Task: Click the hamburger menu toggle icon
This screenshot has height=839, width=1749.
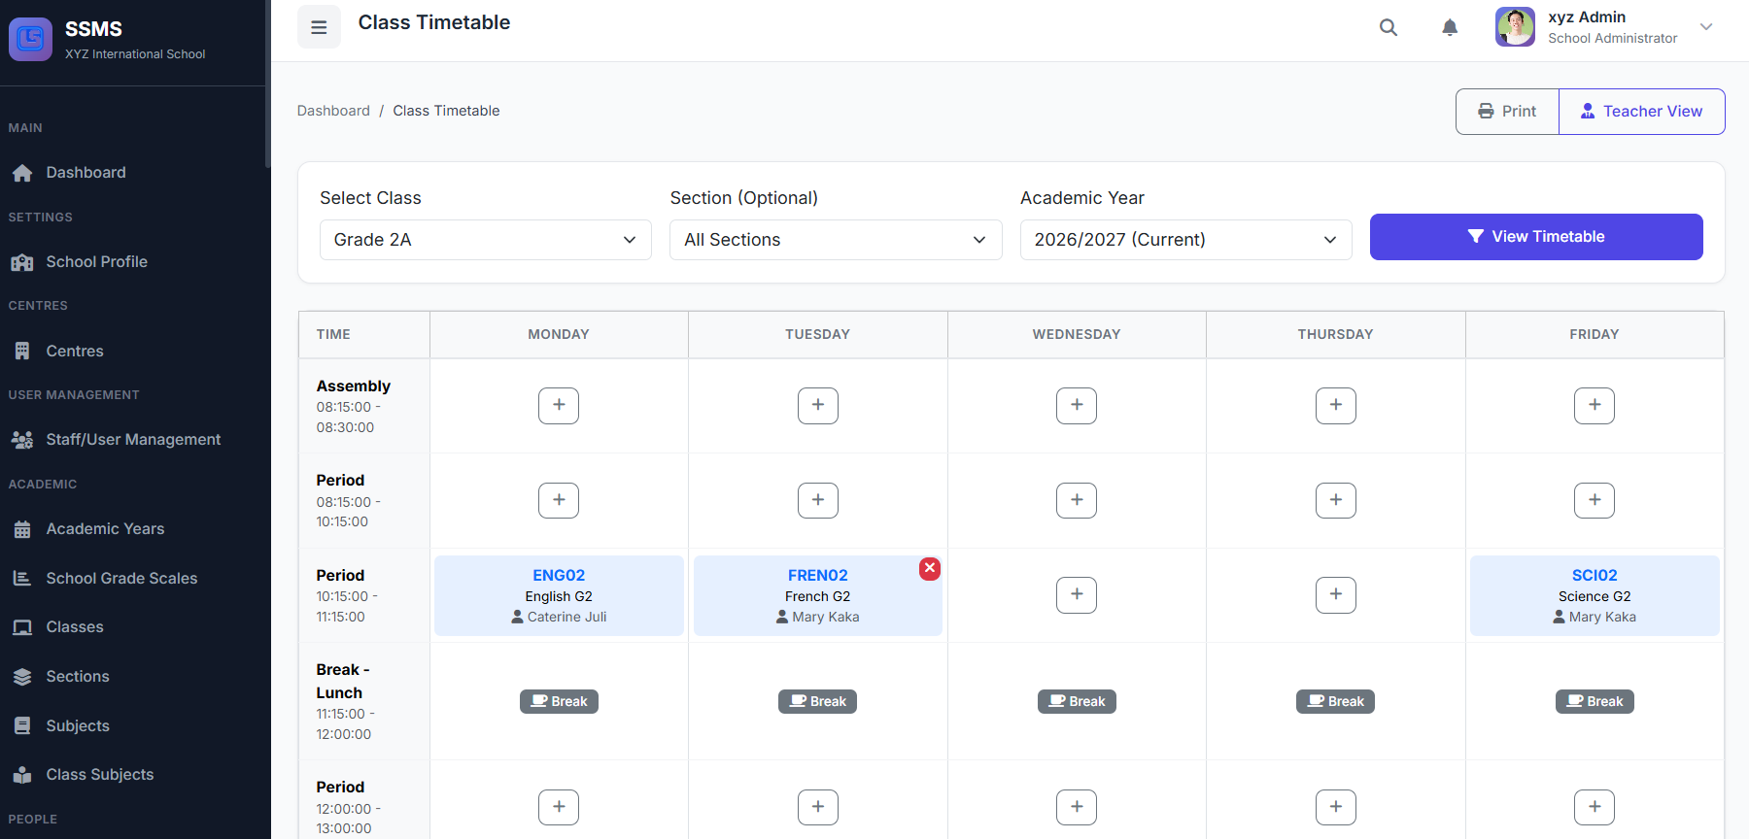Action: (319, 27)
